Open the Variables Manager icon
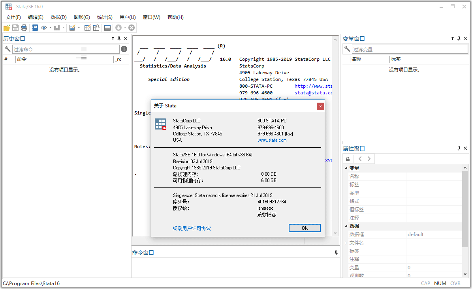The image size is (472, 289). click(x=107, y=28)
